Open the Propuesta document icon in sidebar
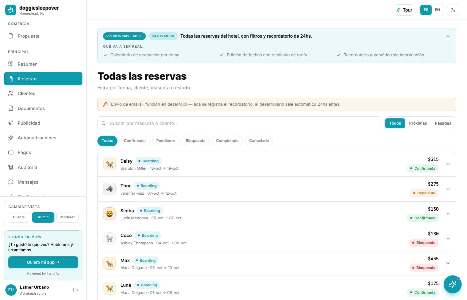This screenshot has width=467, height=300. click(x=11, y=36)
